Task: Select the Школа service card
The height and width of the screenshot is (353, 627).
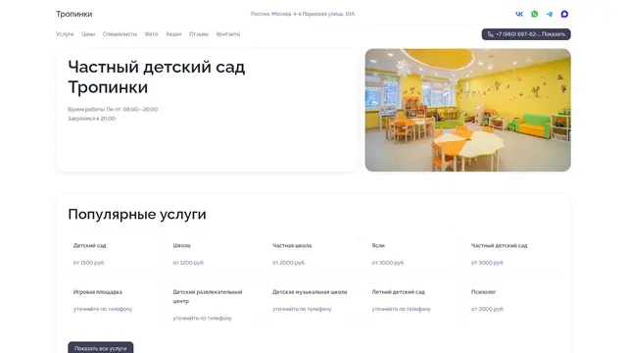Action: click(x=213, y=254)
